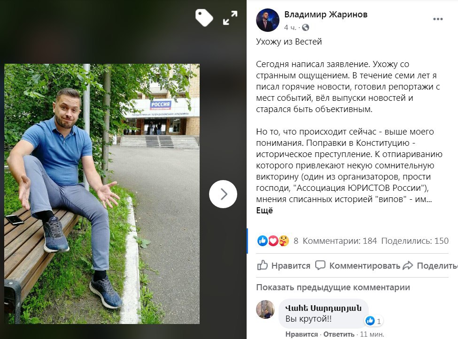
Task: Open Владимир Жаринов profile name link
Action: pyautogui.click(x=326, y=14)
